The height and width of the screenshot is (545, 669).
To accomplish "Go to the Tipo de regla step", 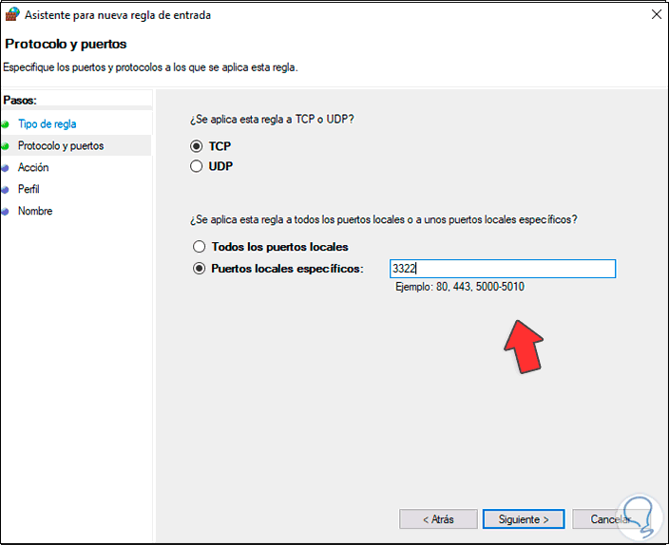I will [47, 123].
